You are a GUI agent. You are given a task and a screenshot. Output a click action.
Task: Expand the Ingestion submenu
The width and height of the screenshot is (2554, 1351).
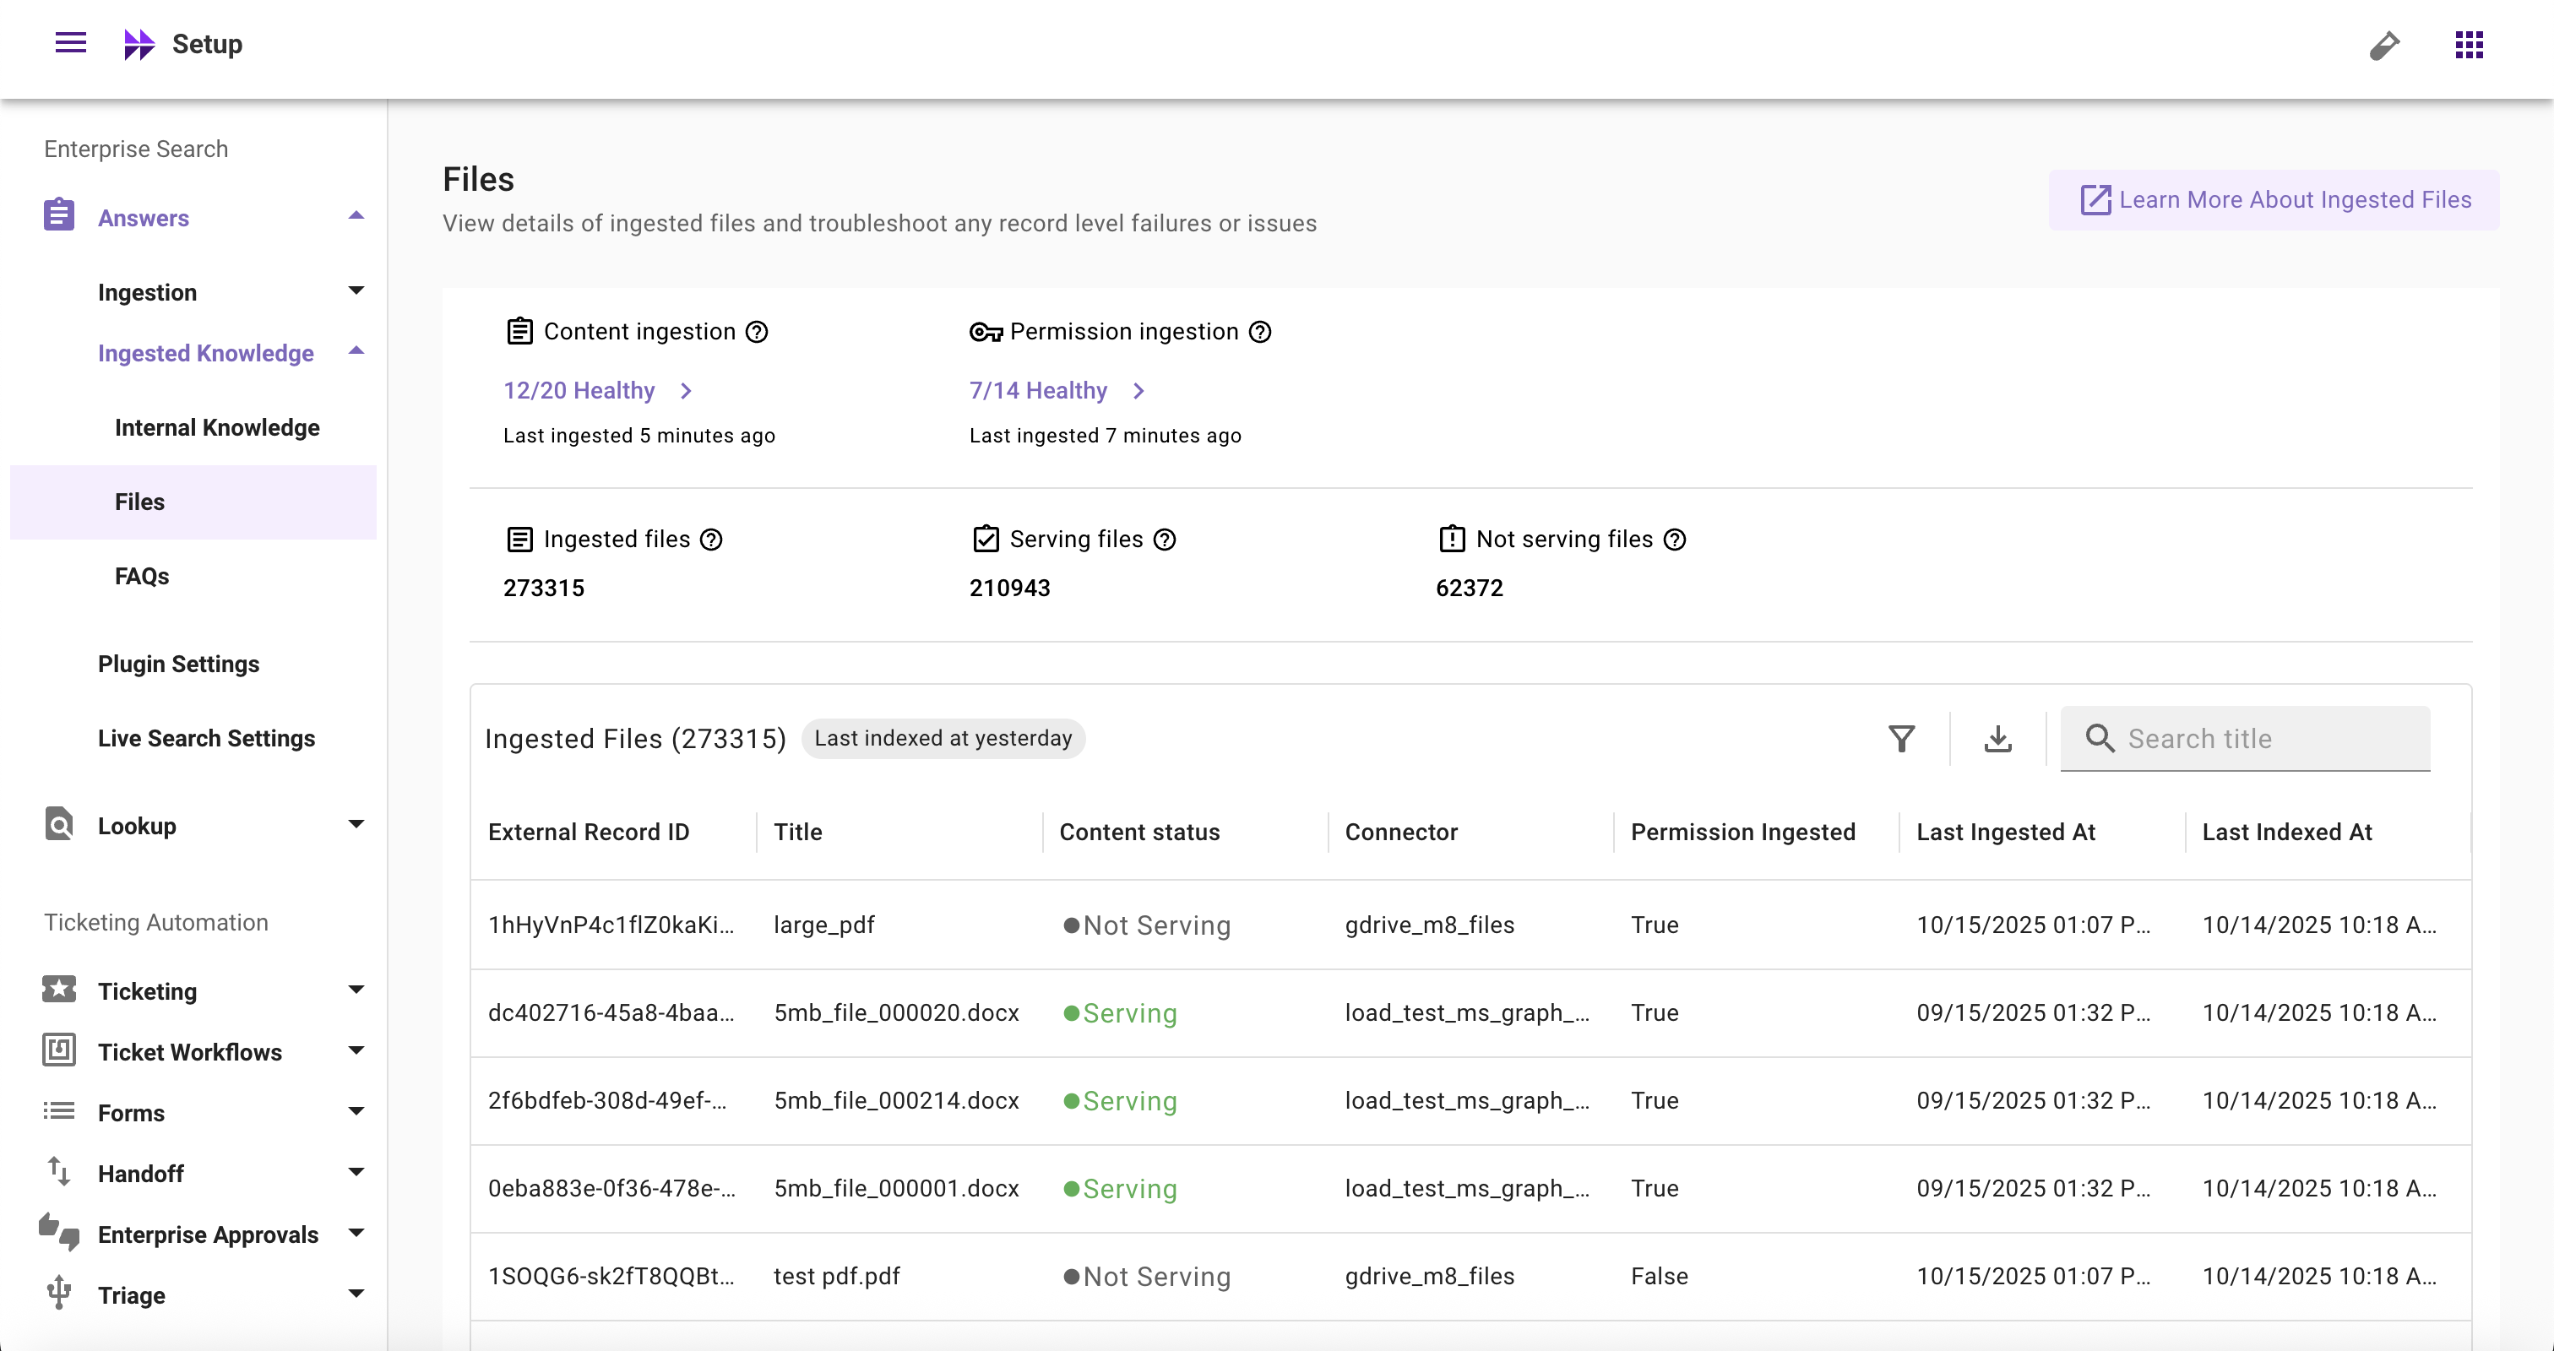pos(356,291)
